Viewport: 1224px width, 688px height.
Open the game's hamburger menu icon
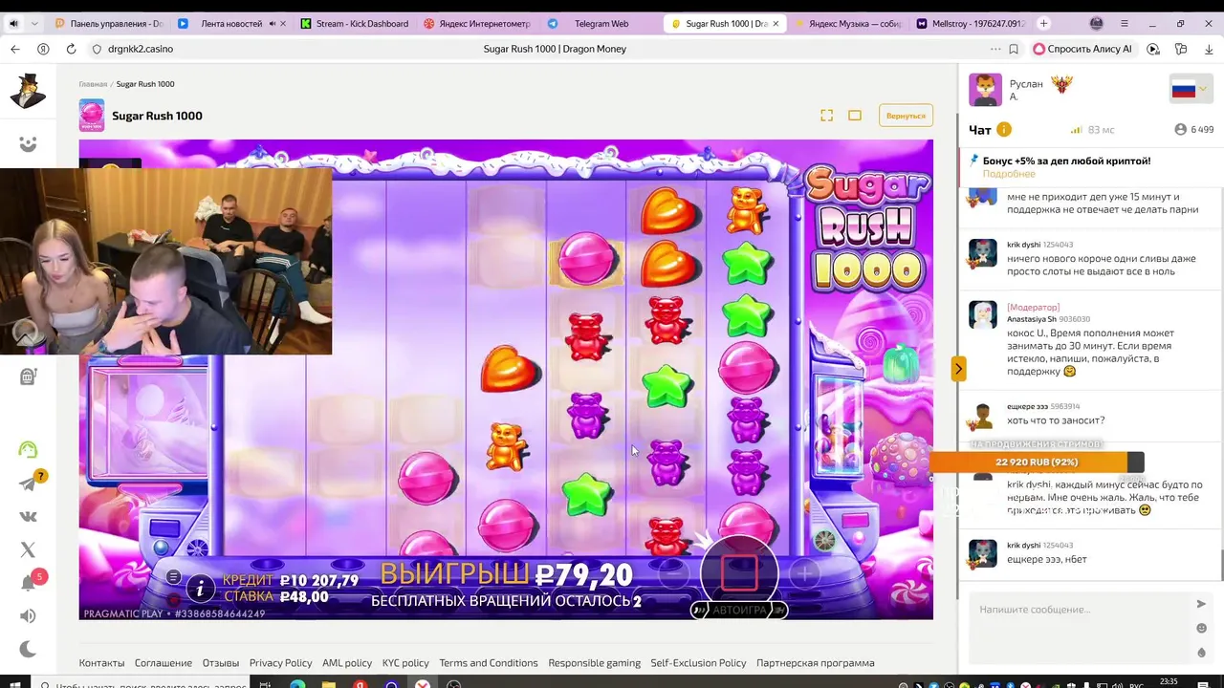coord(173,576)
